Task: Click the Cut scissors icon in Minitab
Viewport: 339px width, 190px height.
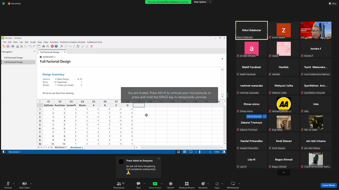Action: (x=17, y=46)
